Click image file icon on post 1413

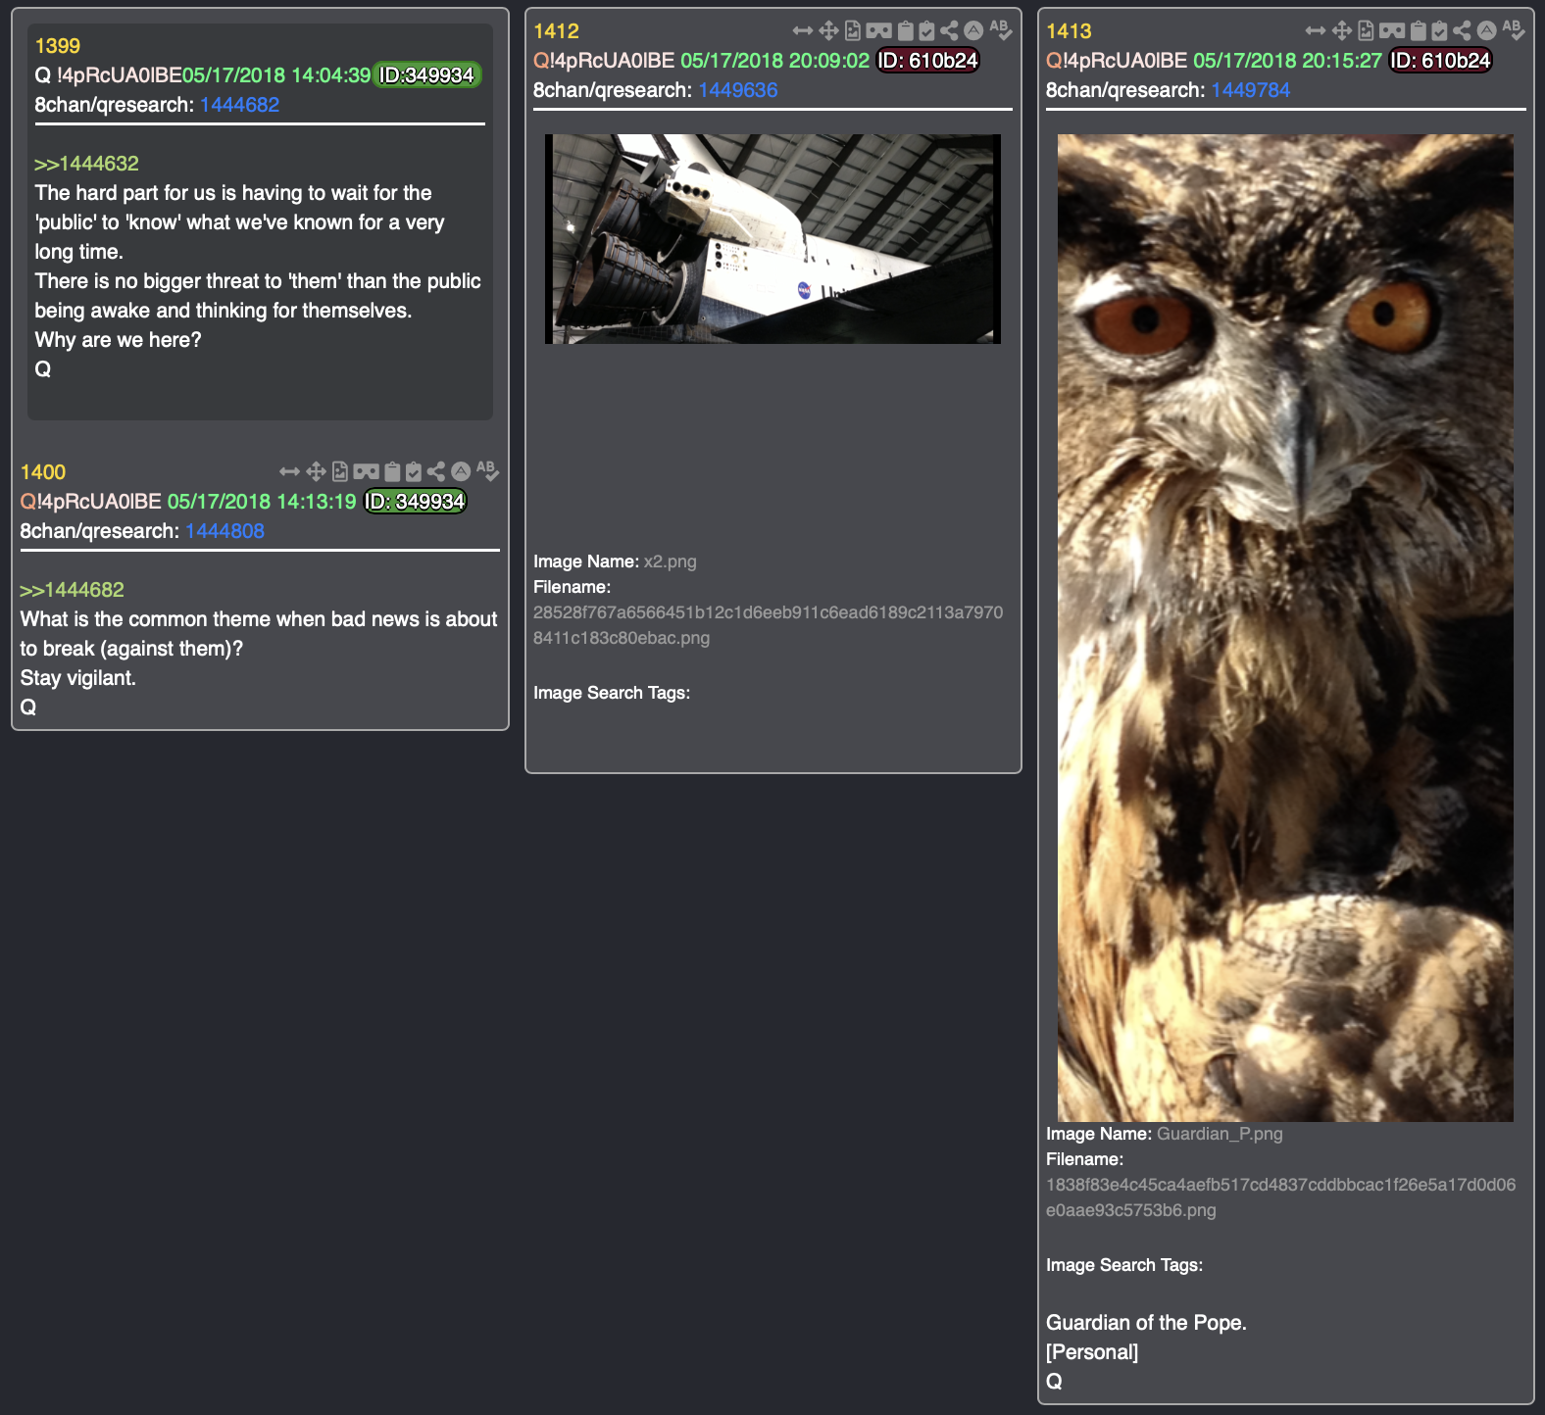pyautogui.click(x=1366, y=30)
